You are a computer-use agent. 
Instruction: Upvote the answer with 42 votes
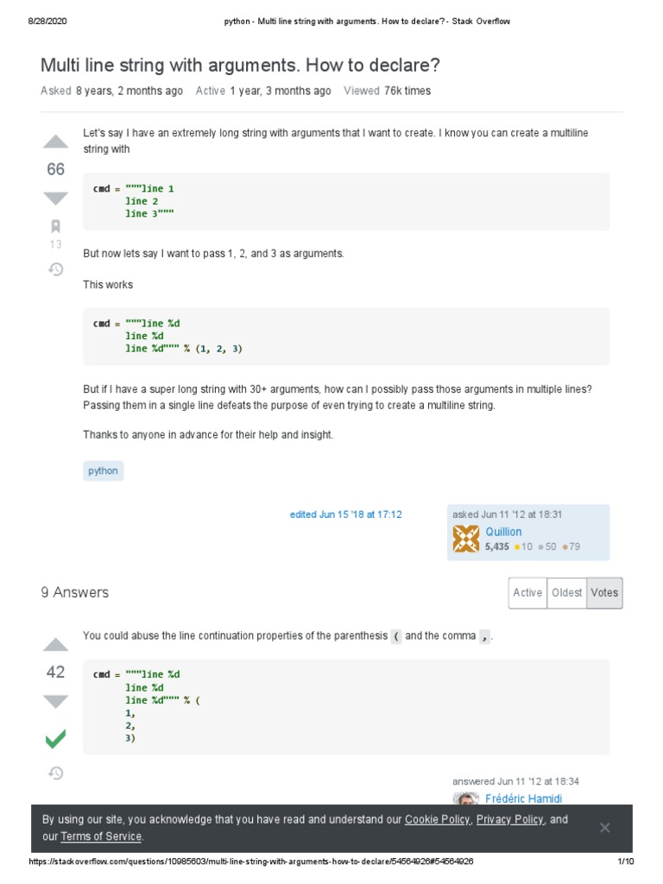click(x=55, y=645)
